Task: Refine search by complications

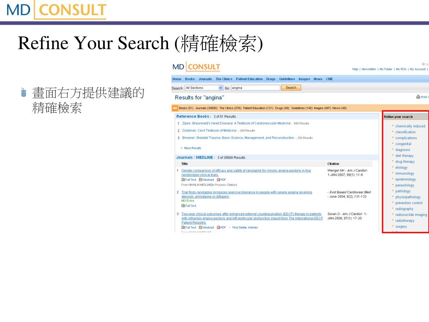Action: [406, 138]
